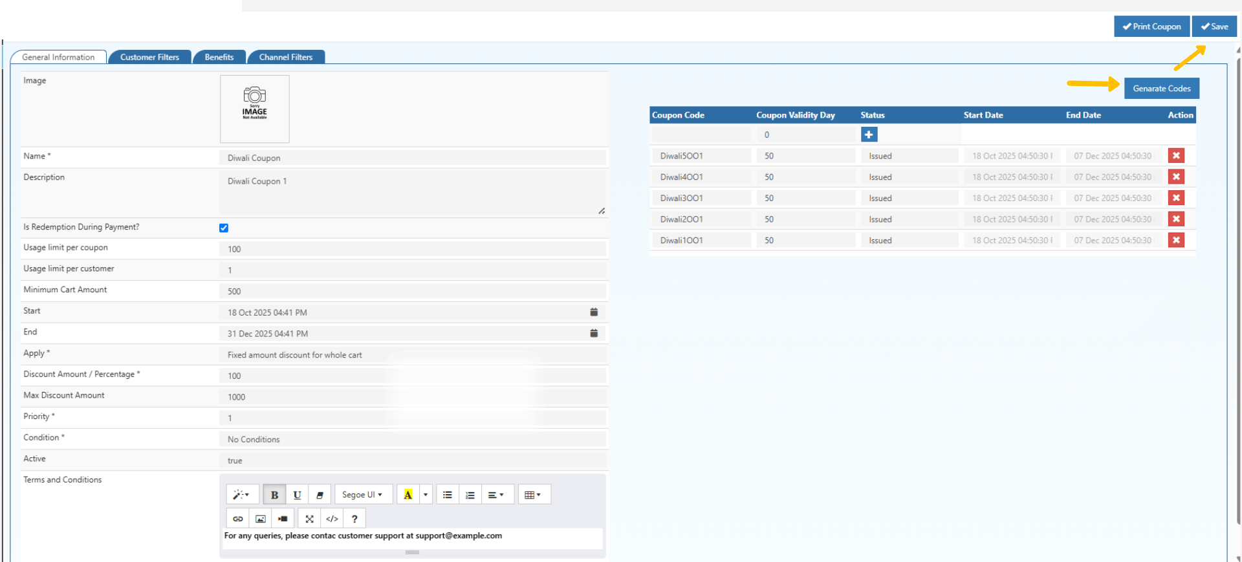The height and width of the screenshot is (562, 1242).
Task: Click the Description text area
Action: point(413,193)
